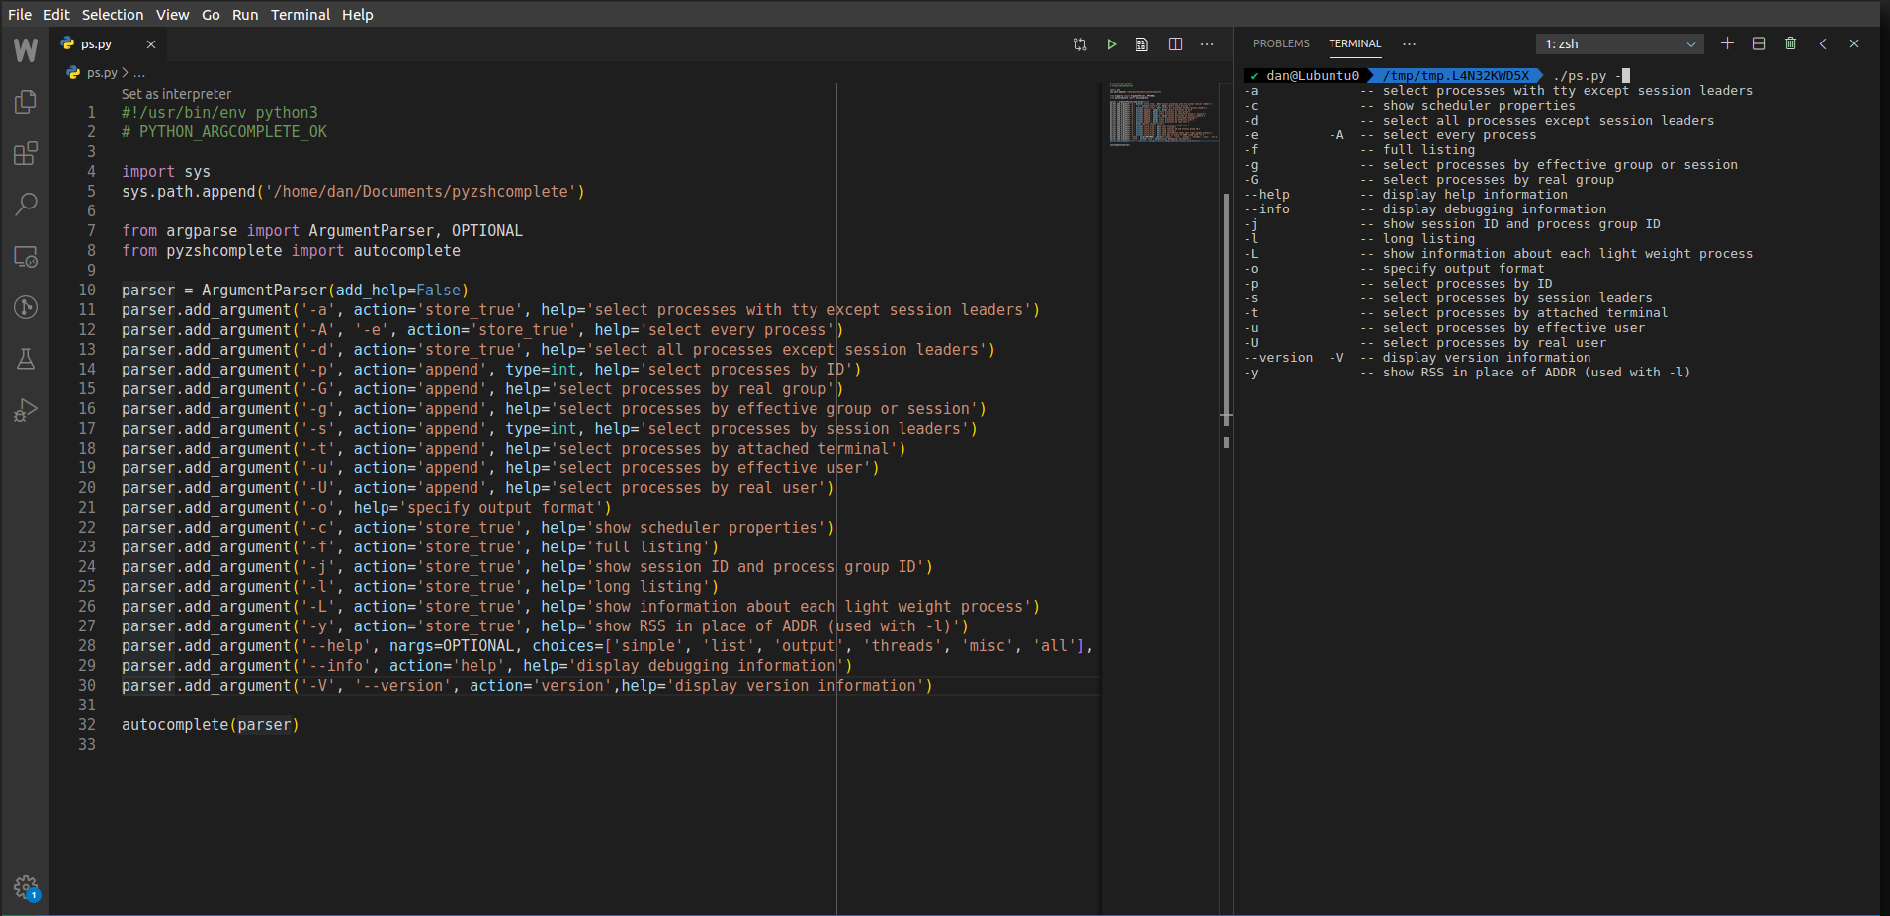This screenshot has width=1890, height=916.
Task: Click the Set as interpreter link
Action: 176,93
